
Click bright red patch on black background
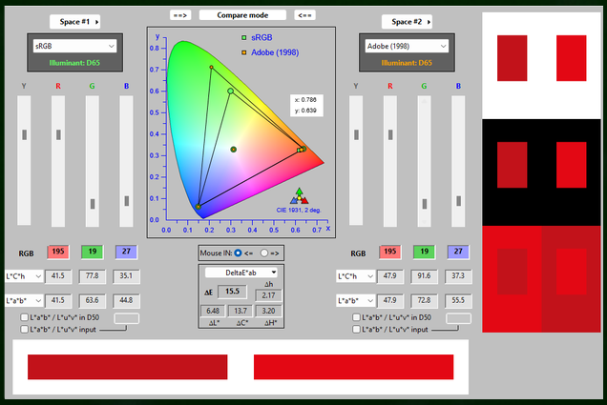click(x=571, y=165)
